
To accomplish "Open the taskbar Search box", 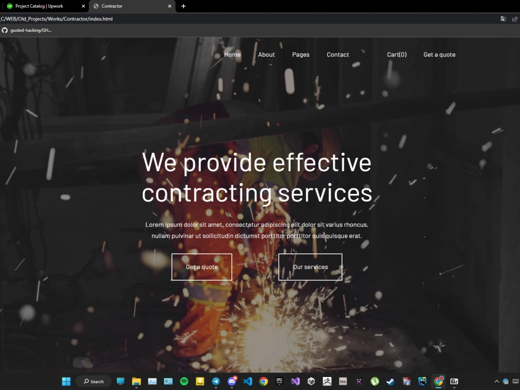I will 94,381.
